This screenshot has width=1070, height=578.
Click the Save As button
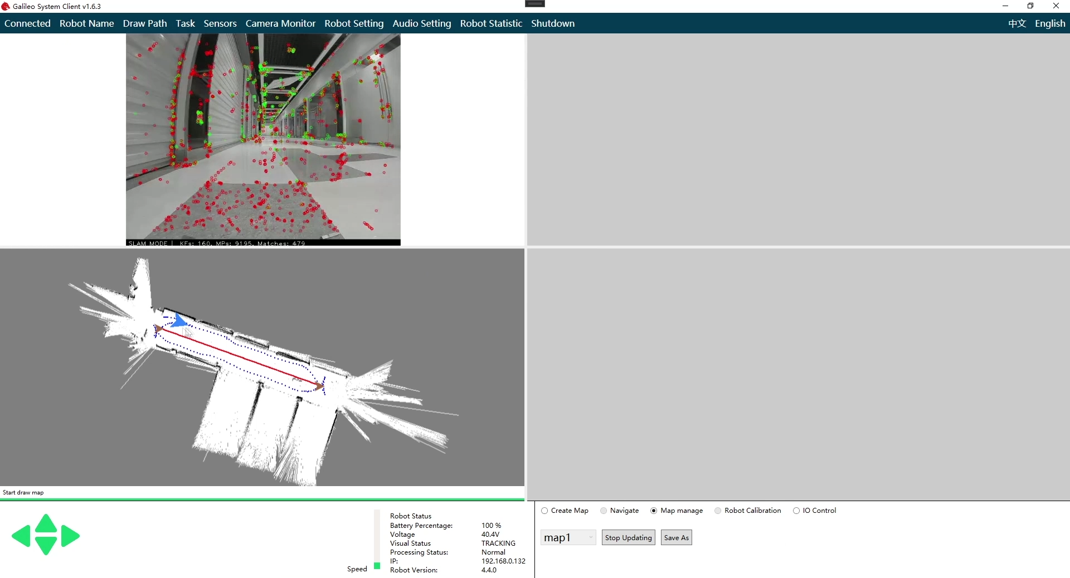coord(676,537)
